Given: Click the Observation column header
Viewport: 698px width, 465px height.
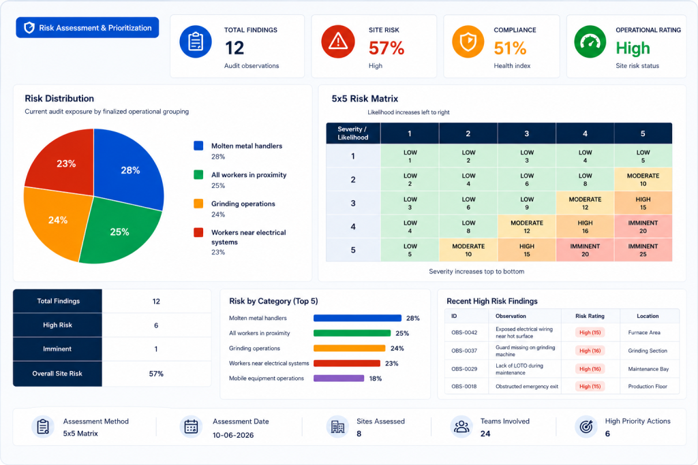Looking at the screenshot, I should (x=511, y=316).
